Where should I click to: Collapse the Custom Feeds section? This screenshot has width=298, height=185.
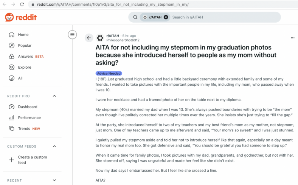[x=54, y=146]
